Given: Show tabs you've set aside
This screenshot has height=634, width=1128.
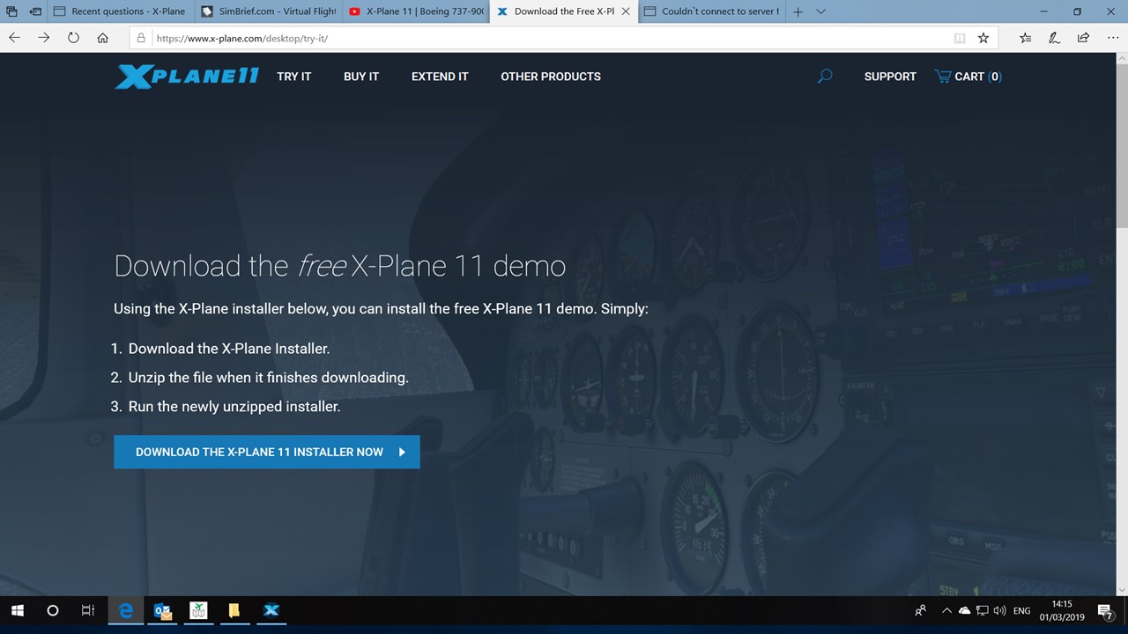Looking at the screenshot, I should coord(11,11).
